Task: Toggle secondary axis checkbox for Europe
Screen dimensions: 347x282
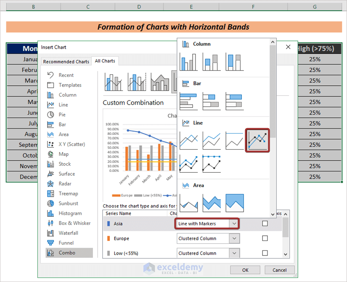Action: 265,238
